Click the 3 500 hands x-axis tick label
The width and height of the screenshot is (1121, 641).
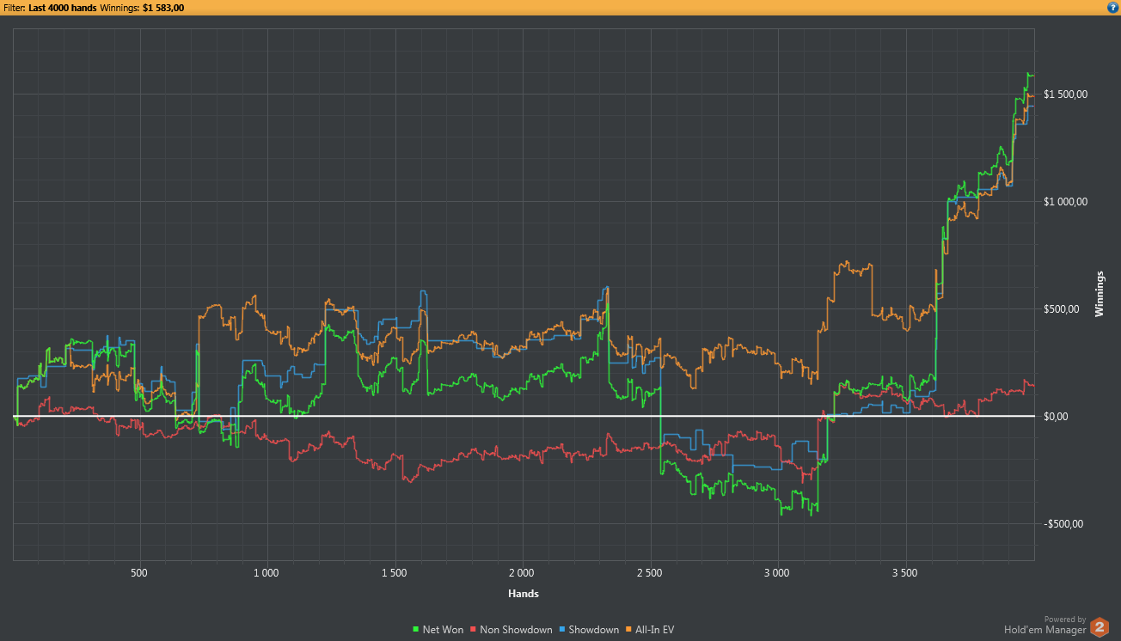pos(904,572)
